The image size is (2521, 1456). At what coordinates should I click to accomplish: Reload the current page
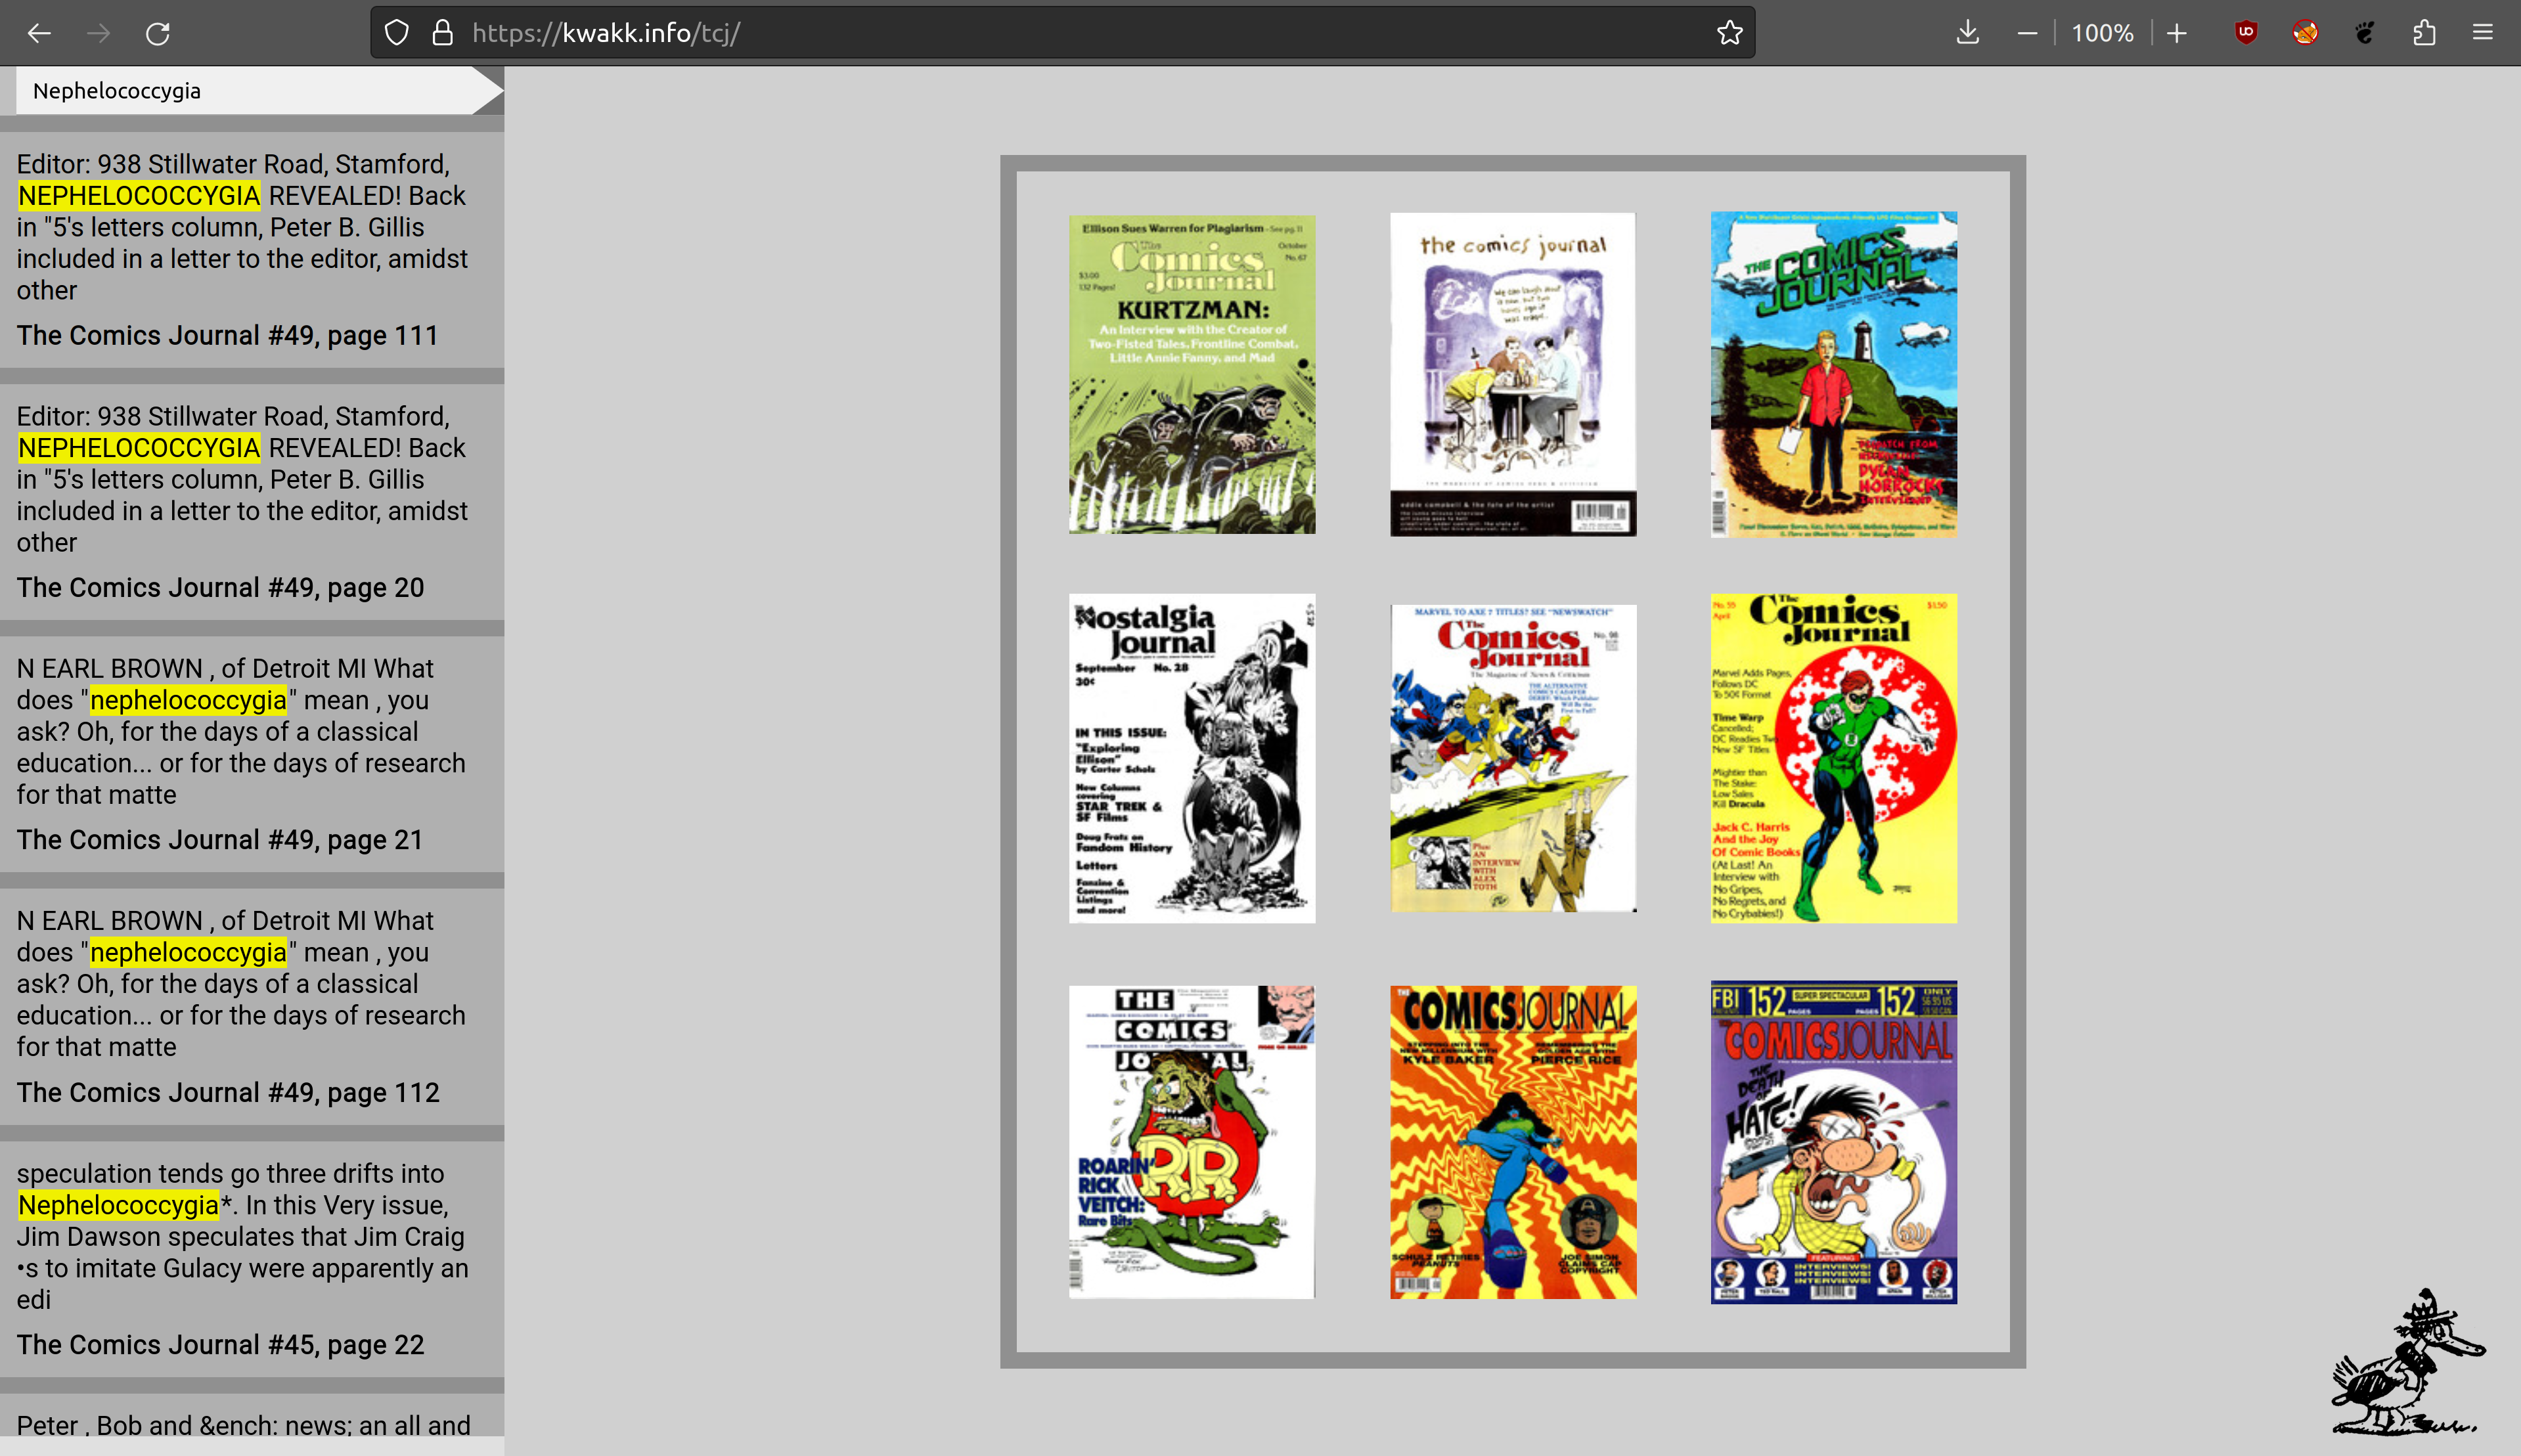pos(158,33)
